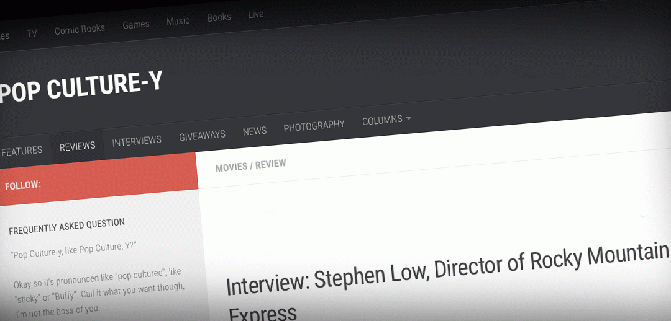Visit the Live section
The height and width of the screenshot is (321, 671).
[255, 14]
